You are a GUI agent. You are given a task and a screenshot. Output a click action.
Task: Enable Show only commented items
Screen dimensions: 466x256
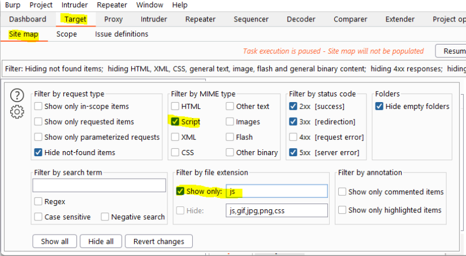pos(342,192)
